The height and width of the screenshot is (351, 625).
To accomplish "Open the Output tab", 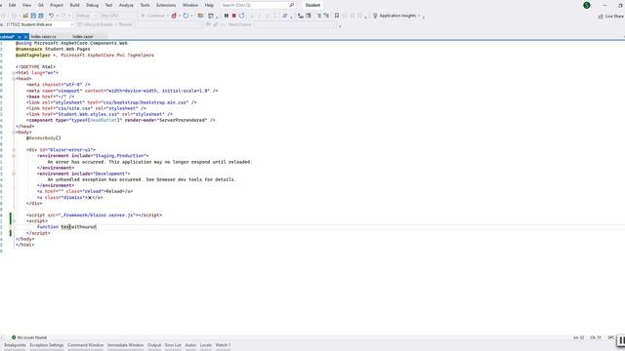I will pos(154,345).
